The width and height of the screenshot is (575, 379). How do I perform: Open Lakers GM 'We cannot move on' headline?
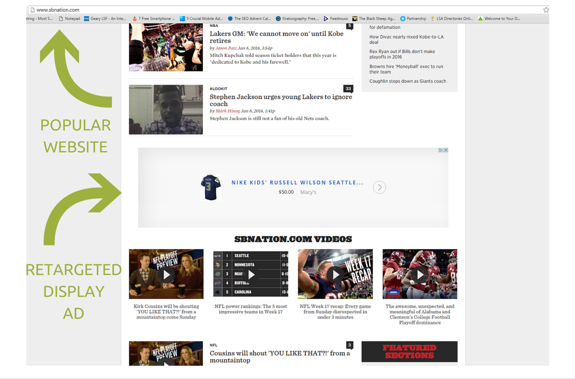(276, 37)
